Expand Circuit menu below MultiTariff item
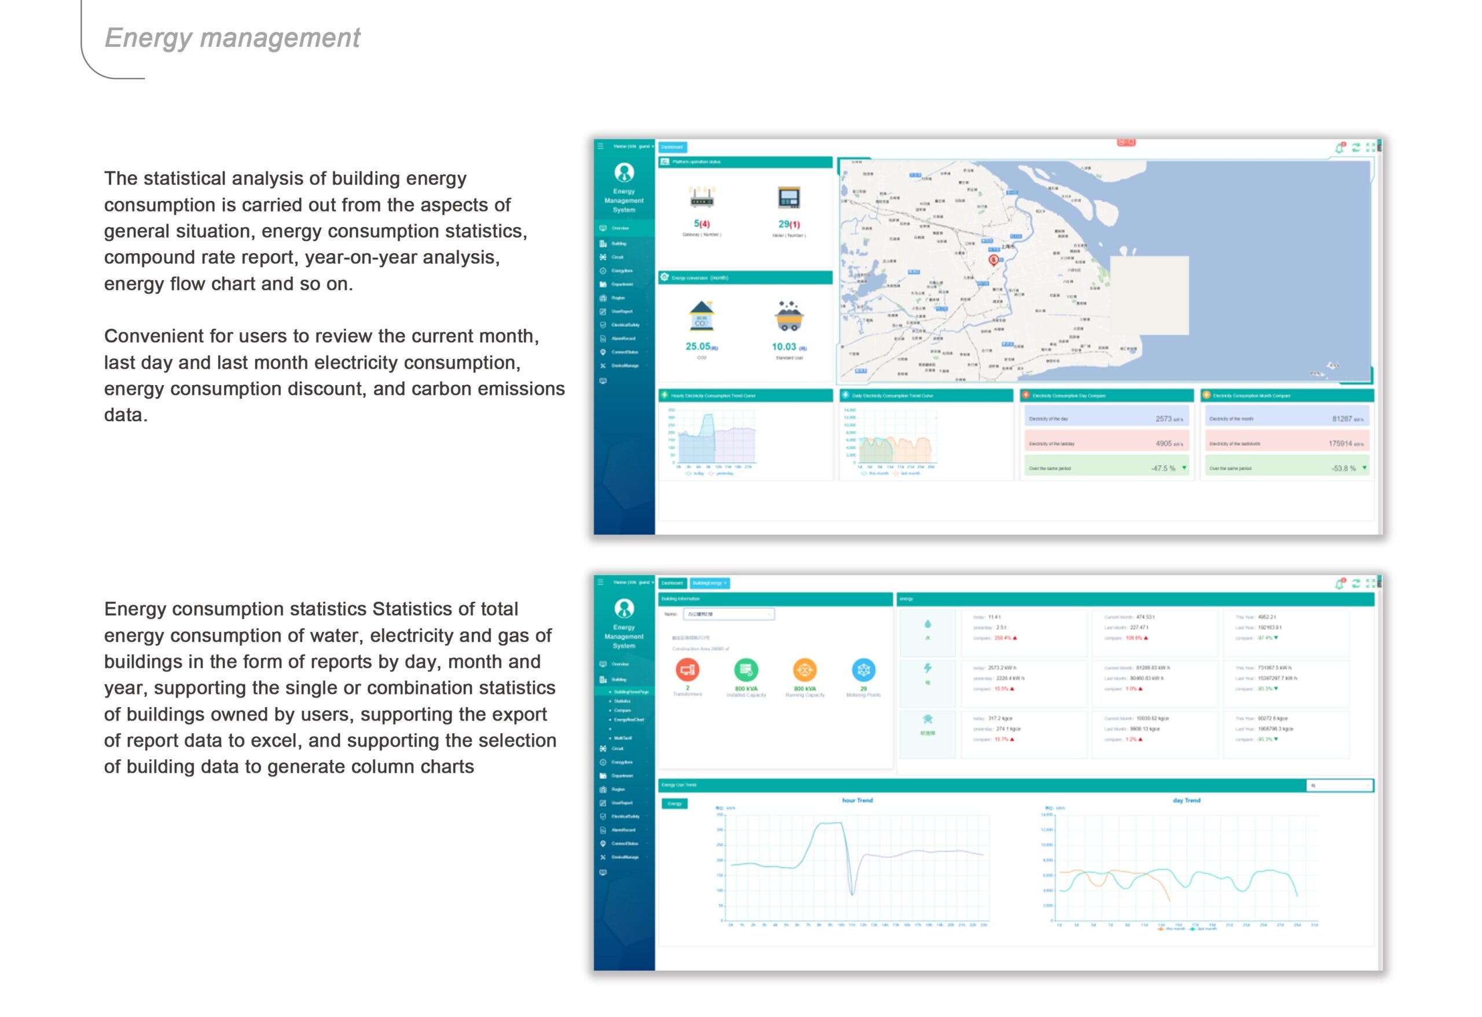 [617, 749]
